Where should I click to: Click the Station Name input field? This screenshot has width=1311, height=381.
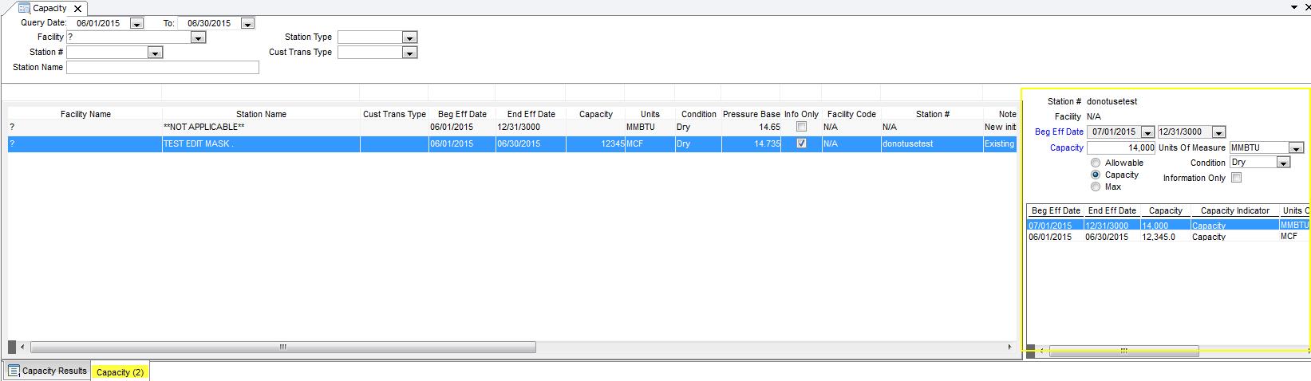coord(163,68)
